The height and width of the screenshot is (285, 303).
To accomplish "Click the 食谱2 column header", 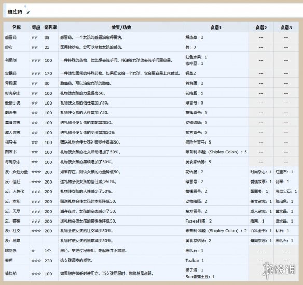I will tap(261, 28).
